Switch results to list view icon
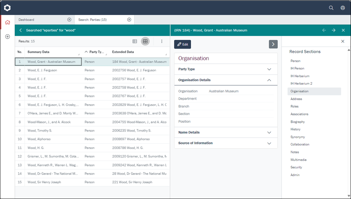Image resolution: width=351 pixels, height=199 pixels. pos(135,41)
